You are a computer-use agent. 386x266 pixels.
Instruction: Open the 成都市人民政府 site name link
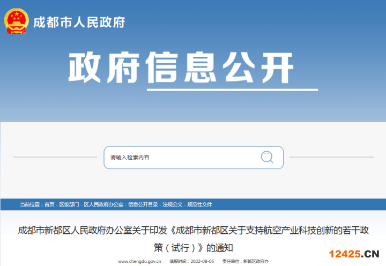point(79,23)
